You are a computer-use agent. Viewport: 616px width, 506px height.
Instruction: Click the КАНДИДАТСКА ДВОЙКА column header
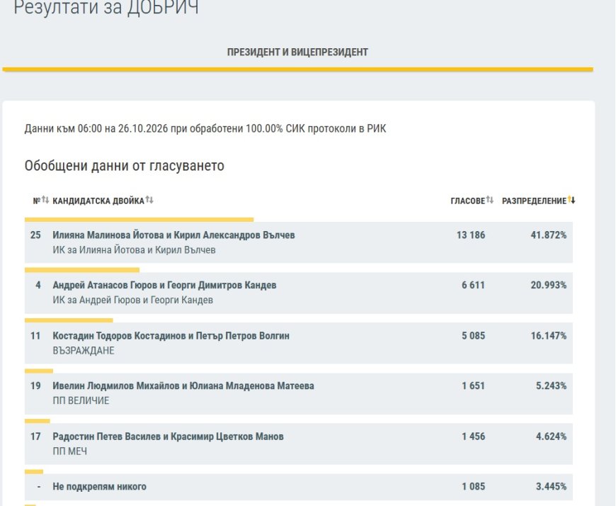click(98, 201)
